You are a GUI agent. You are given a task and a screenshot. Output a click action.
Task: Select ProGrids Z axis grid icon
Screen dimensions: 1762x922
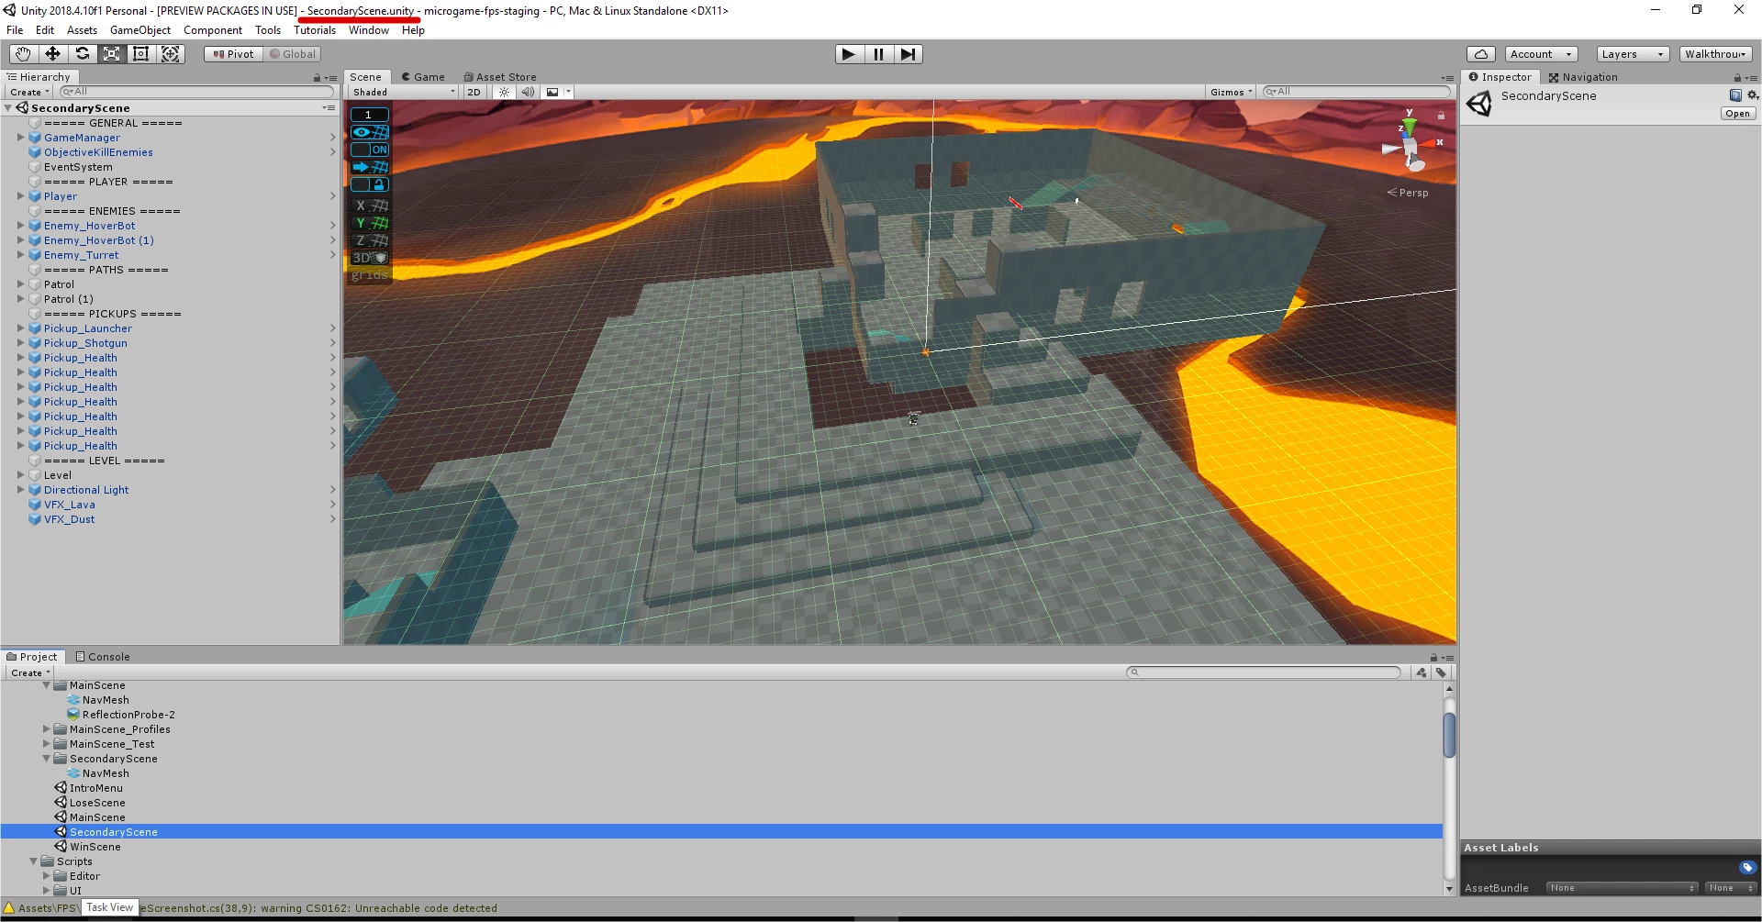coord(370,240)
